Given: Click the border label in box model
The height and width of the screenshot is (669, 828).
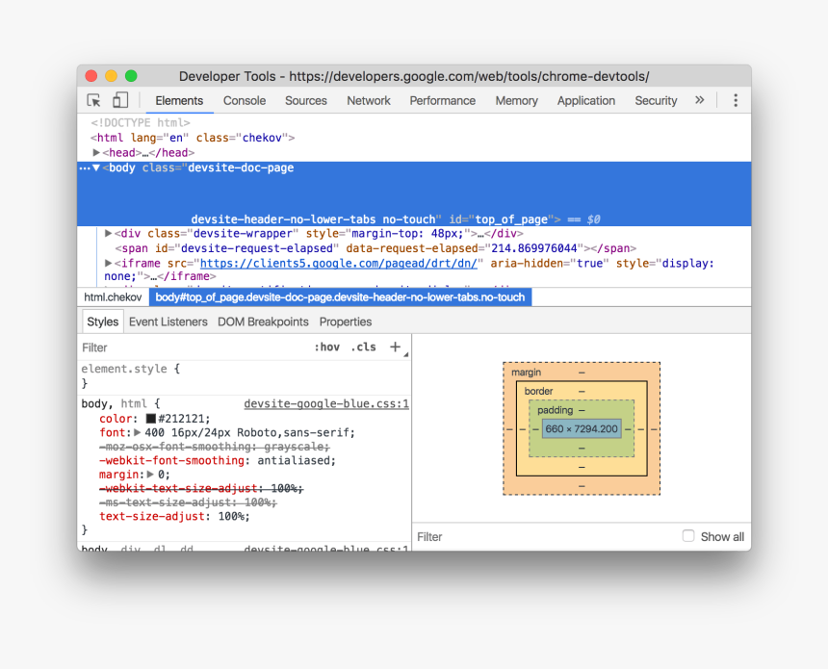Looking at the screenshot, I should [538, 391].
